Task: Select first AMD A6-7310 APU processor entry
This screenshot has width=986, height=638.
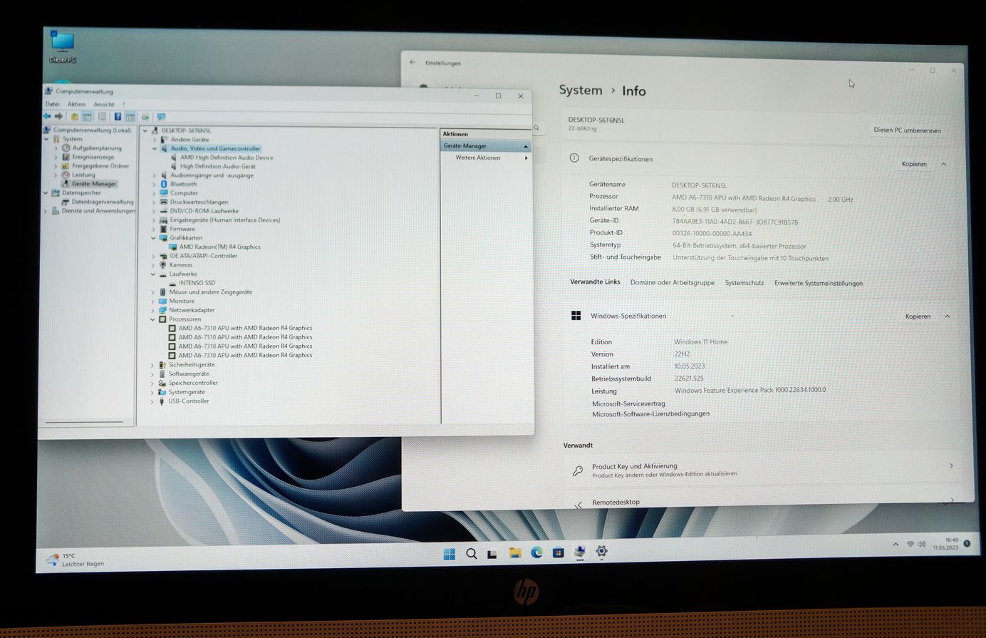Action: pyautogui.click(x=245, y=328)
